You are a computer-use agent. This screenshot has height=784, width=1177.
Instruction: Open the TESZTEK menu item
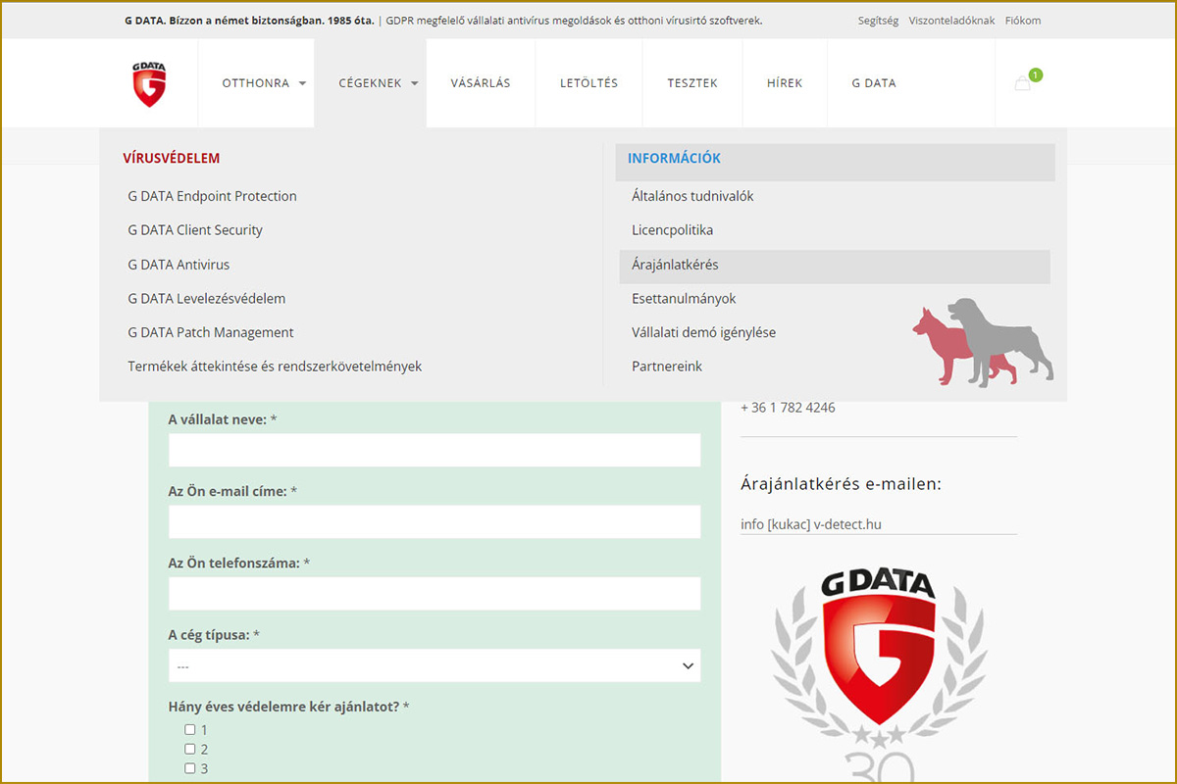pos(692,83)
